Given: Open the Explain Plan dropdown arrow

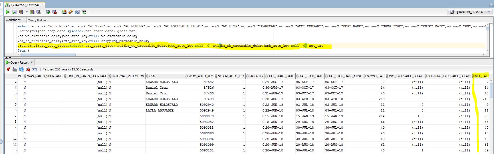Looking at the screenshot, I should tap(27, 12).
